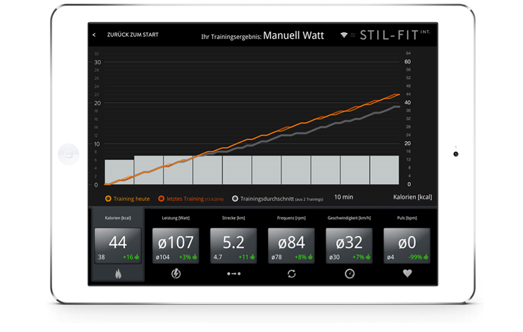523x332 pixels.
Task: Click the distance dots arrow icon
Action: 234,274
